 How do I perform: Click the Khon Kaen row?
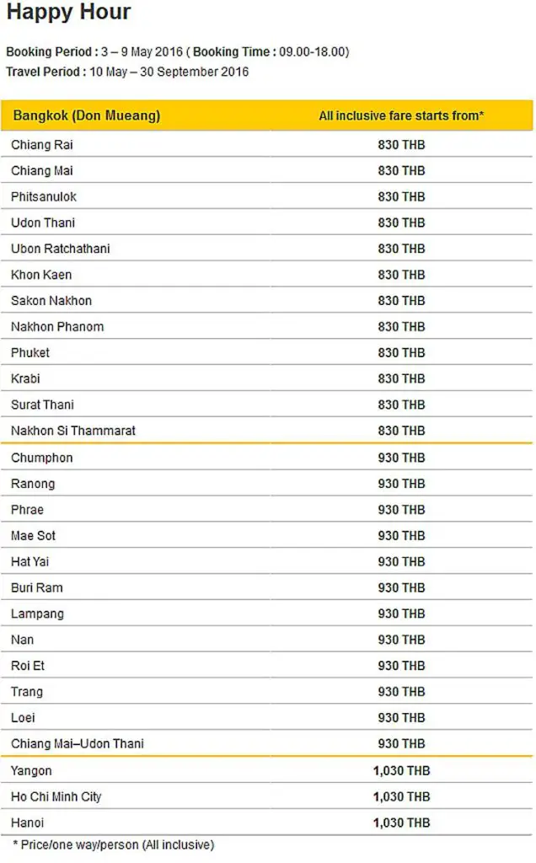tap(267, 274)
